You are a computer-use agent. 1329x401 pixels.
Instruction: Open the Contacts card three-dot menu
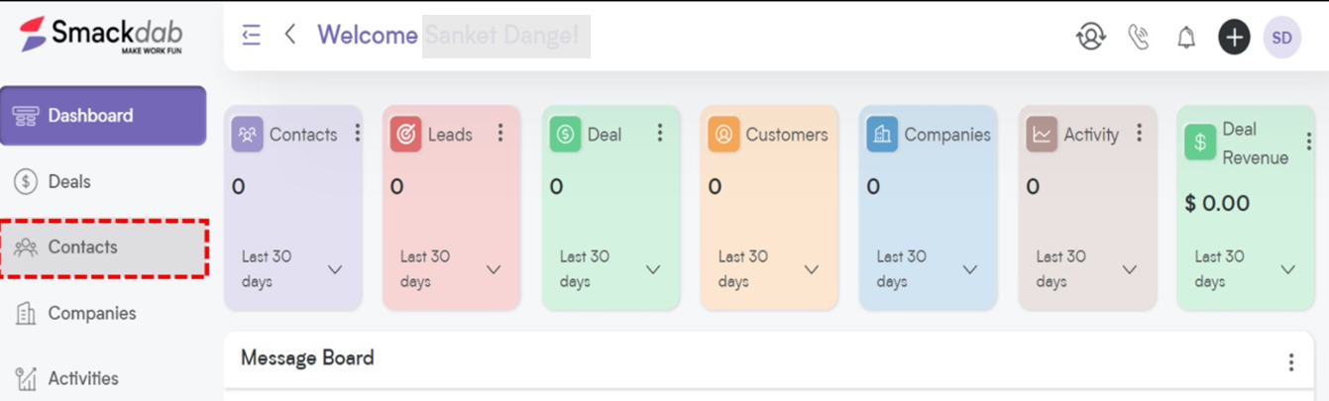point(358,133)
